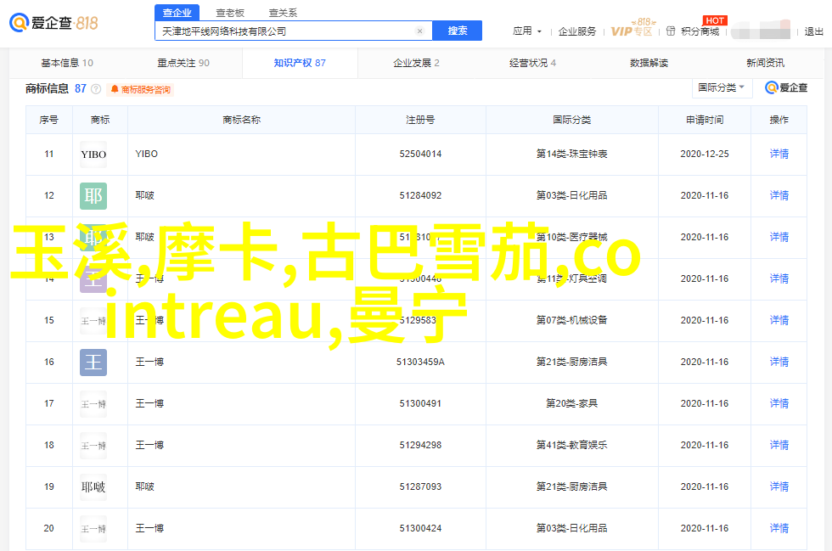Switch to the 查企业 search tab
The height and width of the screenshot is (551, 832).
177,13
